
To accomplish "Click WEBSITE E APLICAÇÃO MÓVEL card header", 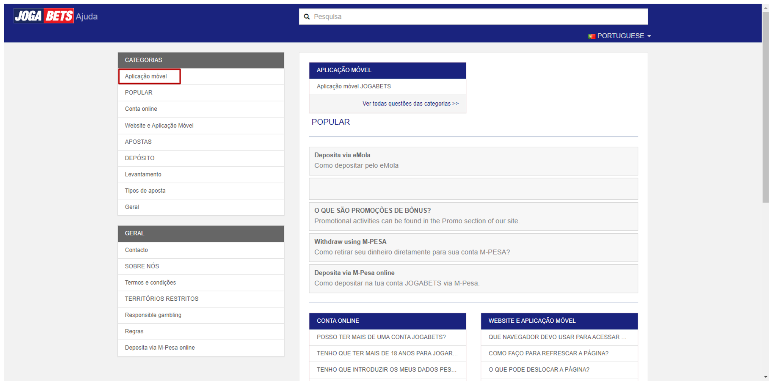I will (x=559, y=321).
